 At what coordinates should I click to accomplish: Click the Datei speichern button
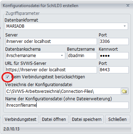87,119
